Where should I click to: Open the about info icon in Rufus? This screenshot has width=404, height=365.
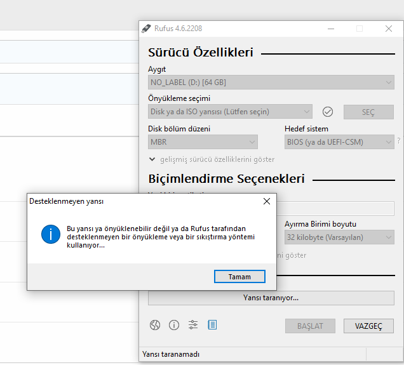coord(174,325)
